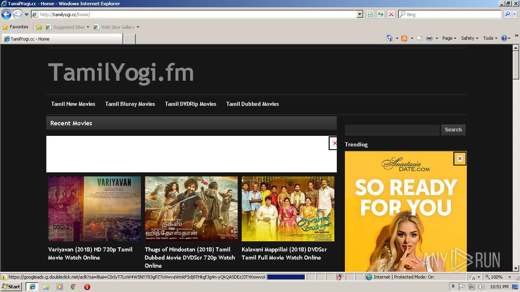Click the RSS feeds icon

coord(404,38)
